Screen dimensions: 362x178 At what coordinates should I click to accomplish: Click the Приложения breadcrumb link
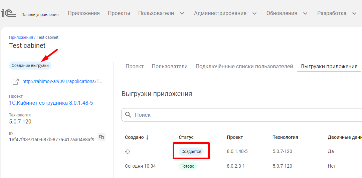pyautogui.click(x=21, y=37)
